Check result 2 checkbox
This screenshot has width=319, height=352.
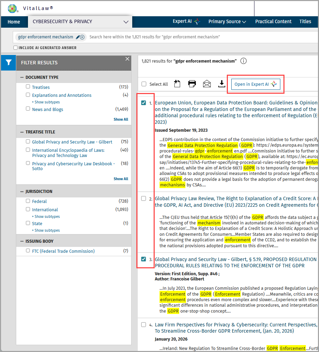tap(144, 198)
